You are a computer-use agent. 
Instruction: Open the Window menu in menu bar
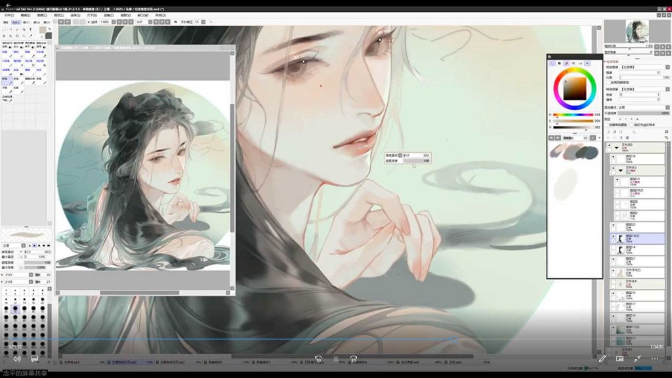coord(143,14)
